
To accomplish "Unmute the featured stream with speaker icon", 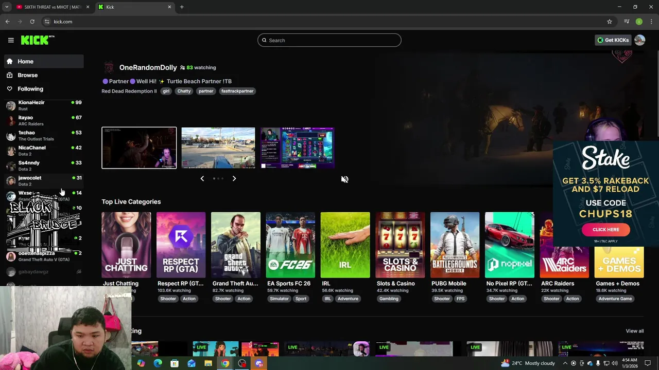I will pyautogui.click(x=345, y=179).
